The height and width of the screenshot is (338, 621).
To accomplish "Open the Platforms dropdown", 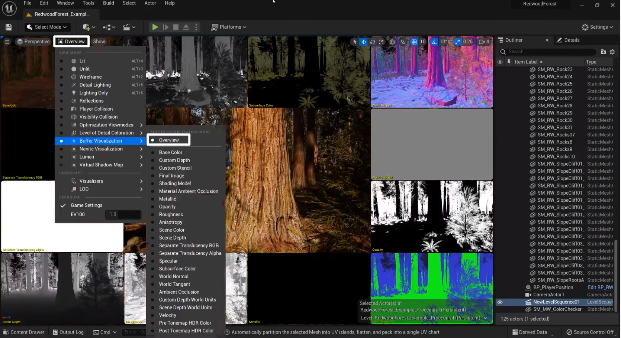I will coord(229,27).
